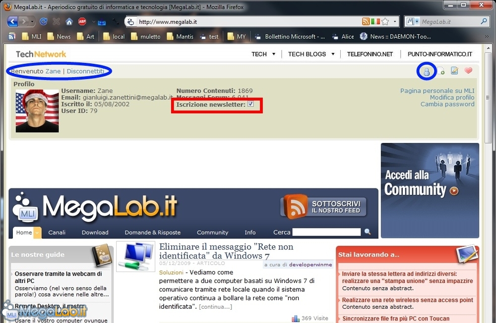This screenshot has width=496, height=323.
Task: Open PUNTO-INFORMATICO.IT in the network bar
Action: [x=439, y=54]
